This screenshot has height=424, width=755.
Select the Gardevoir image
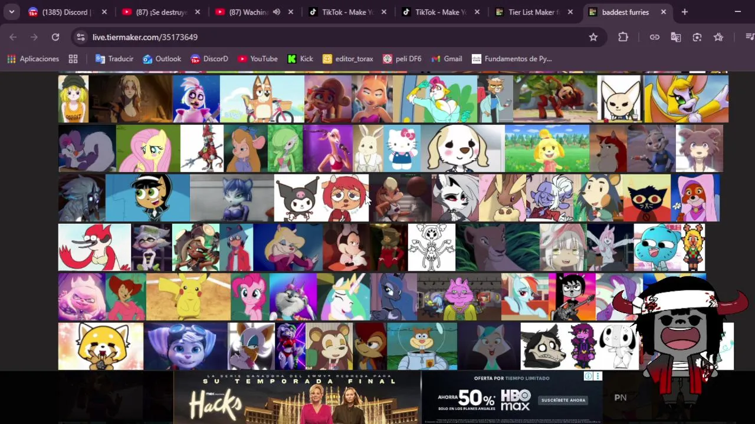[x=285, y=148]
